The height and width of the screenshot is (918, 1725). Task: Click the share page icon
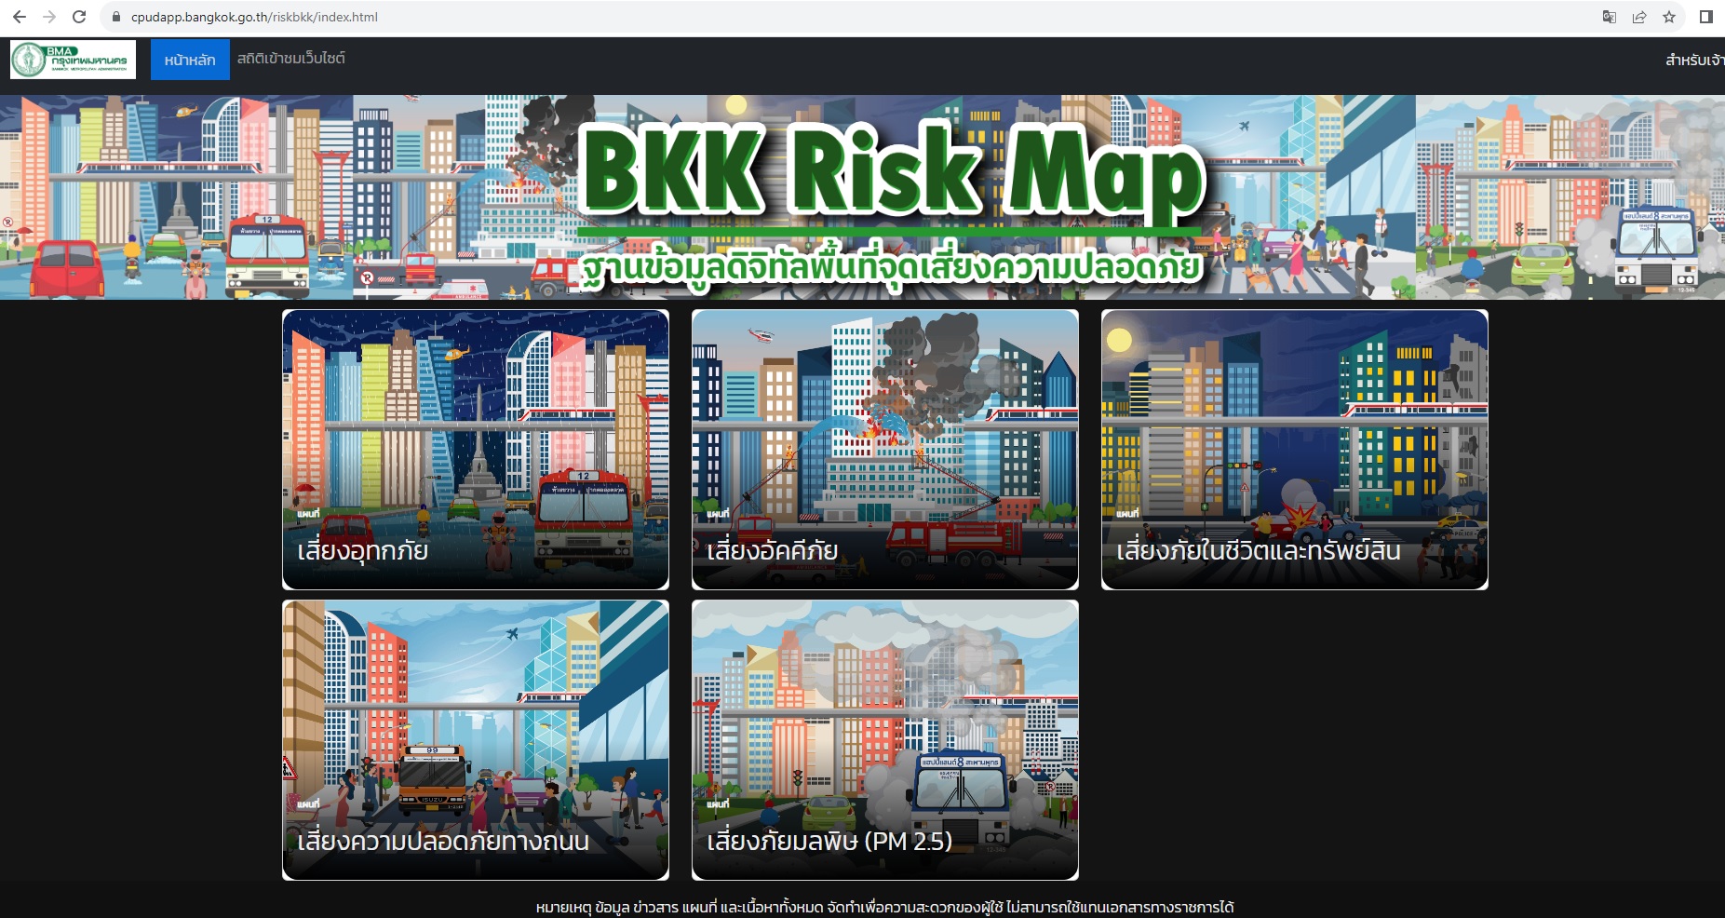1639,17
